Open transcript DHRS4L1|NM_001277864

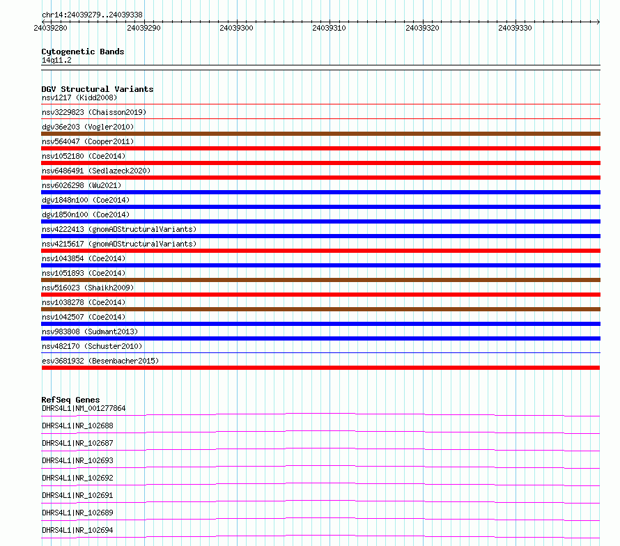[x=84, y=408]
